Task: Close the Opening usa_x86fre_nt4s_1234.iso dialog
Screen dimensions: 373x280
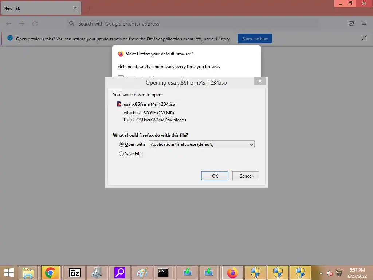Action: click(260, 81)
